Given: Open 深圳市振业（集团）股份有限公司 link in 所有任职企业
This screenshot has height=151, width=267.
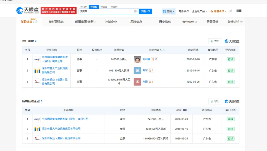Looking at the screenshot, I should tap(61, 138).
